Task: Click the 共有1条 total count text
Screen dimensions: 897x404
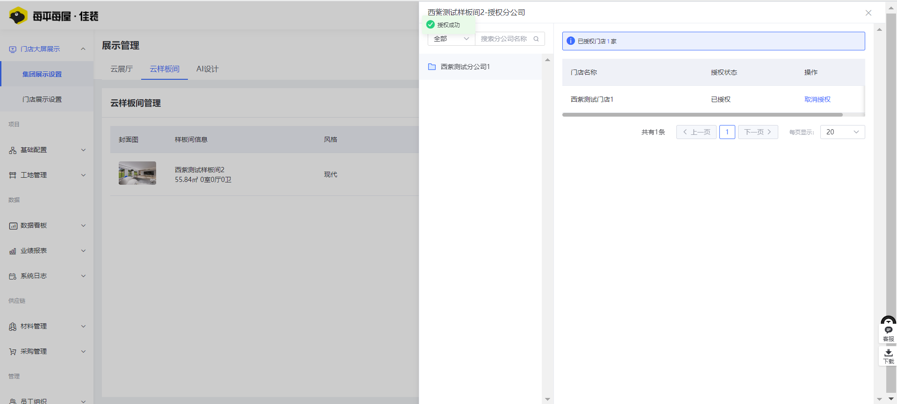Action: coord(653,132)
